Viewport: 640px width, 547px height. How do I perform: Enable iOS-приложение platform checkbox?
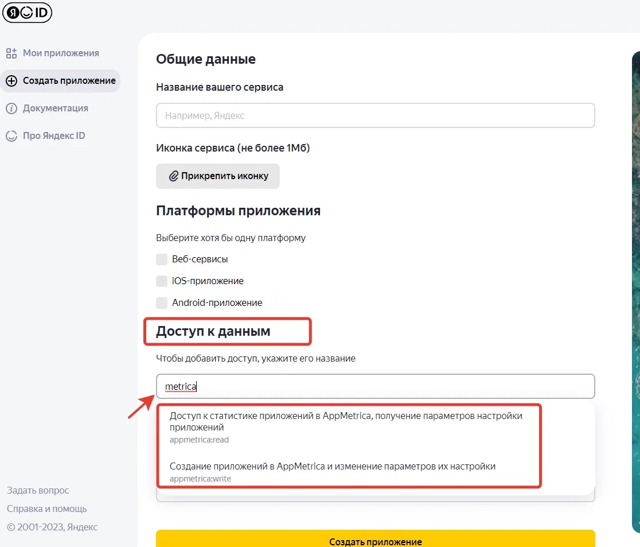[x=162, y=281]
